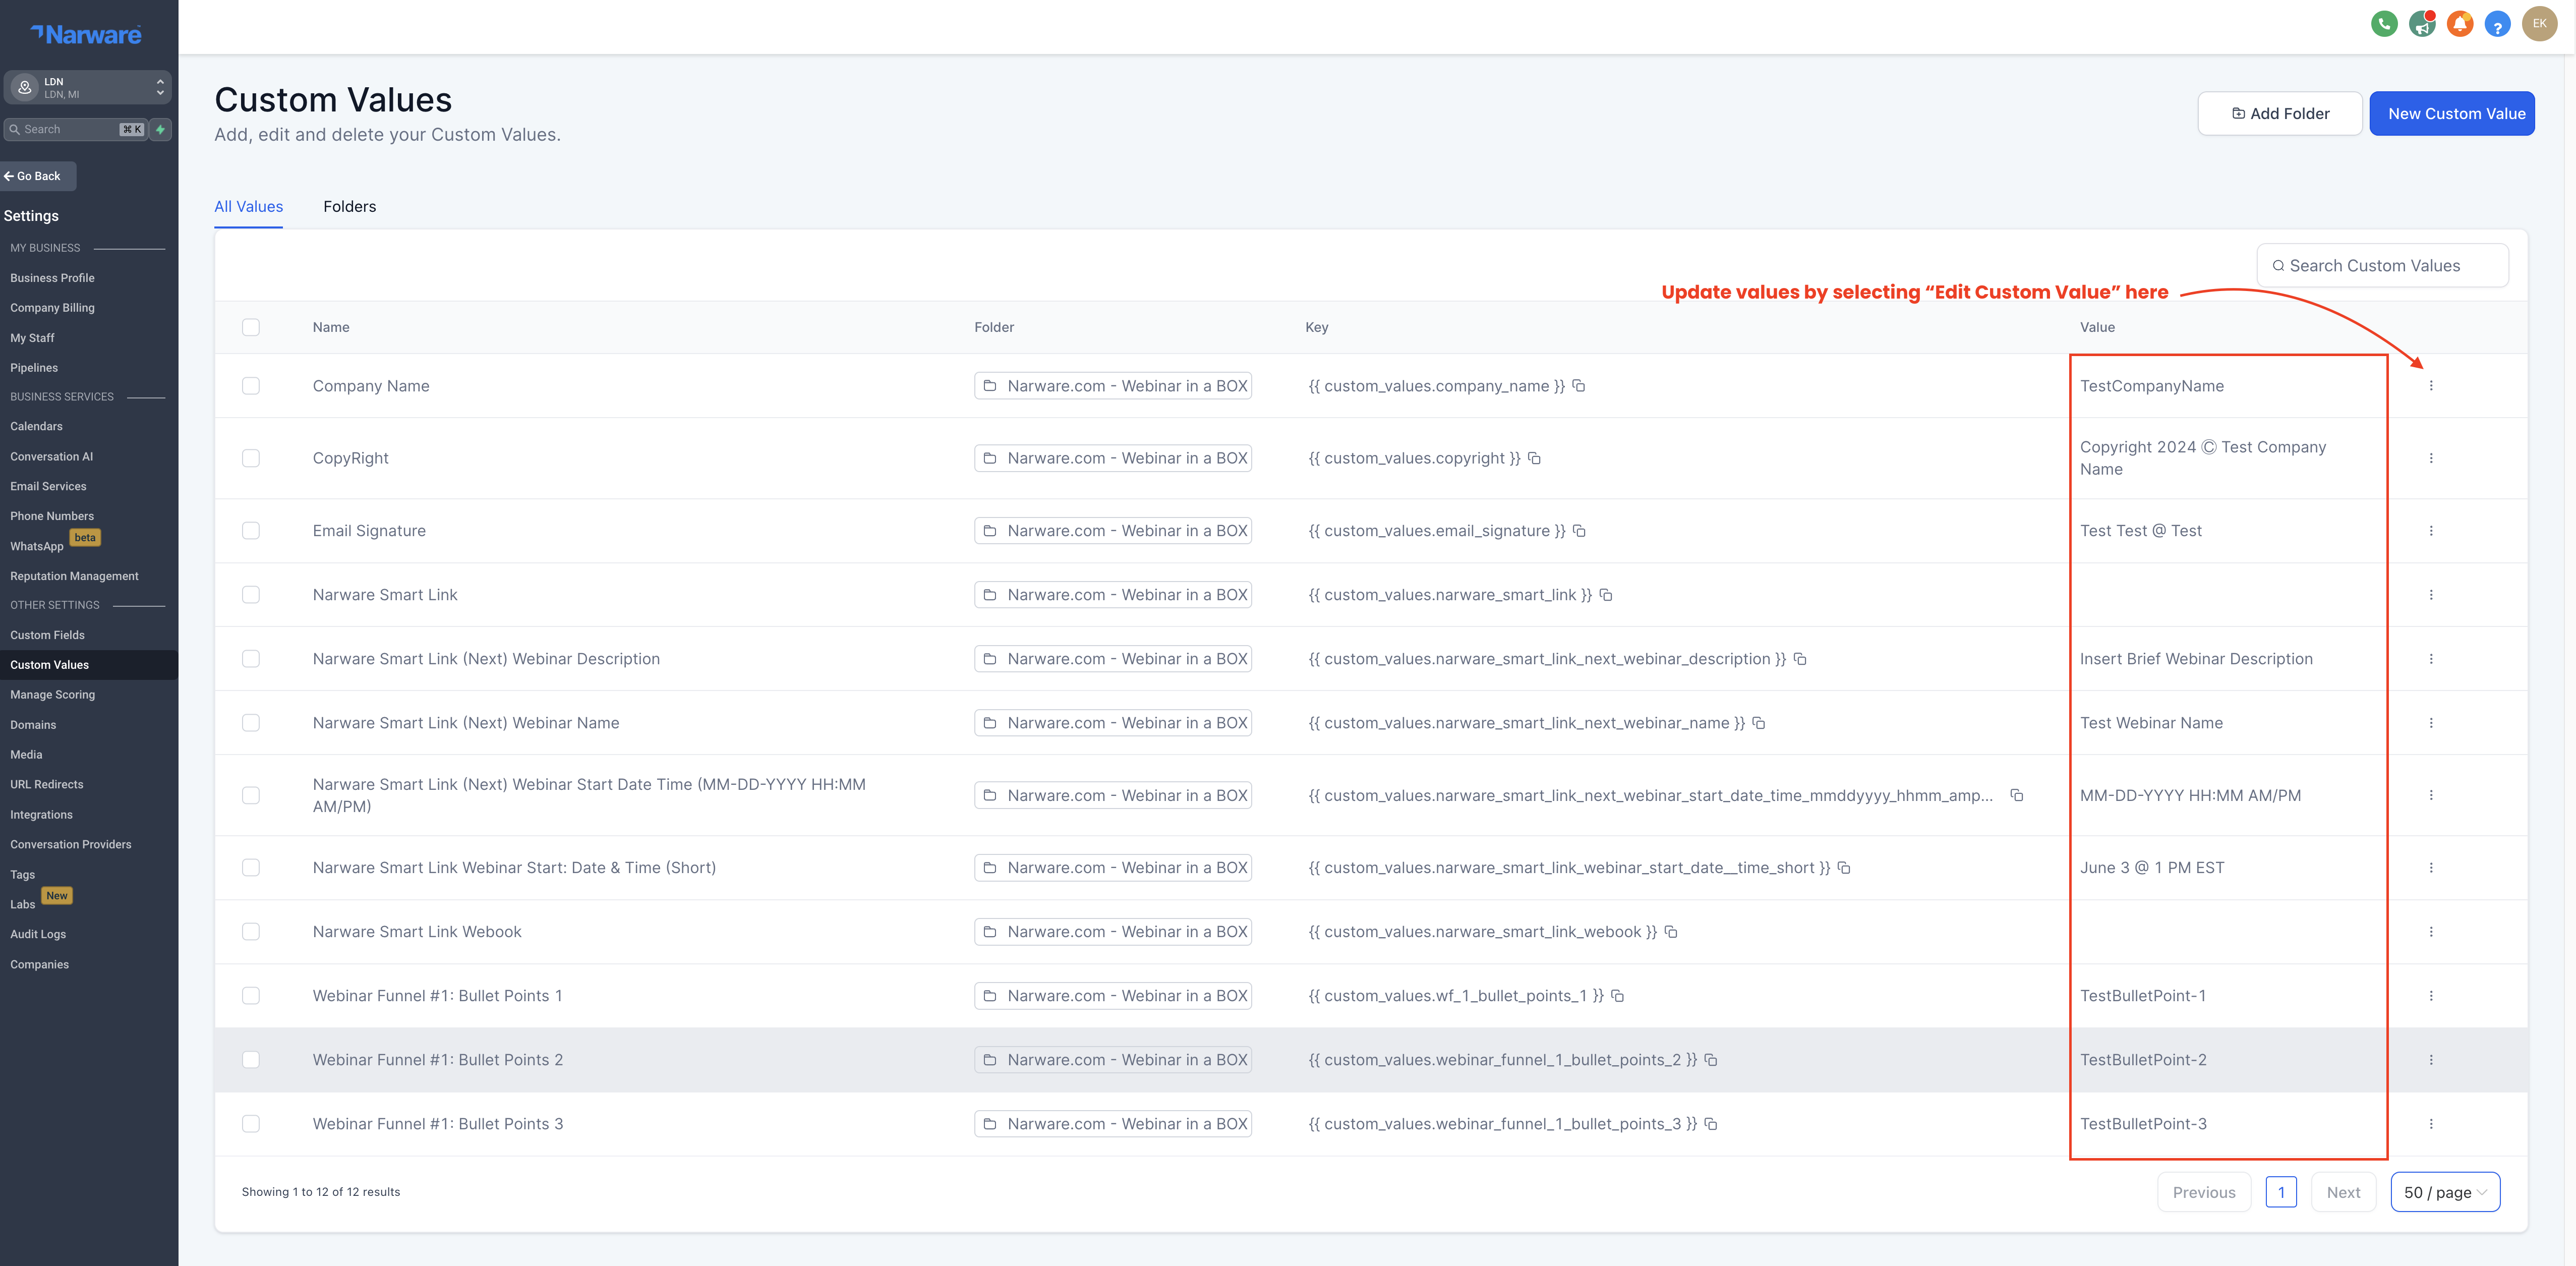Image resolution: width=2576 pixels, height=1266 pixels.
Task: Copy the copyright custom value key
Action: click(1534, 458)
